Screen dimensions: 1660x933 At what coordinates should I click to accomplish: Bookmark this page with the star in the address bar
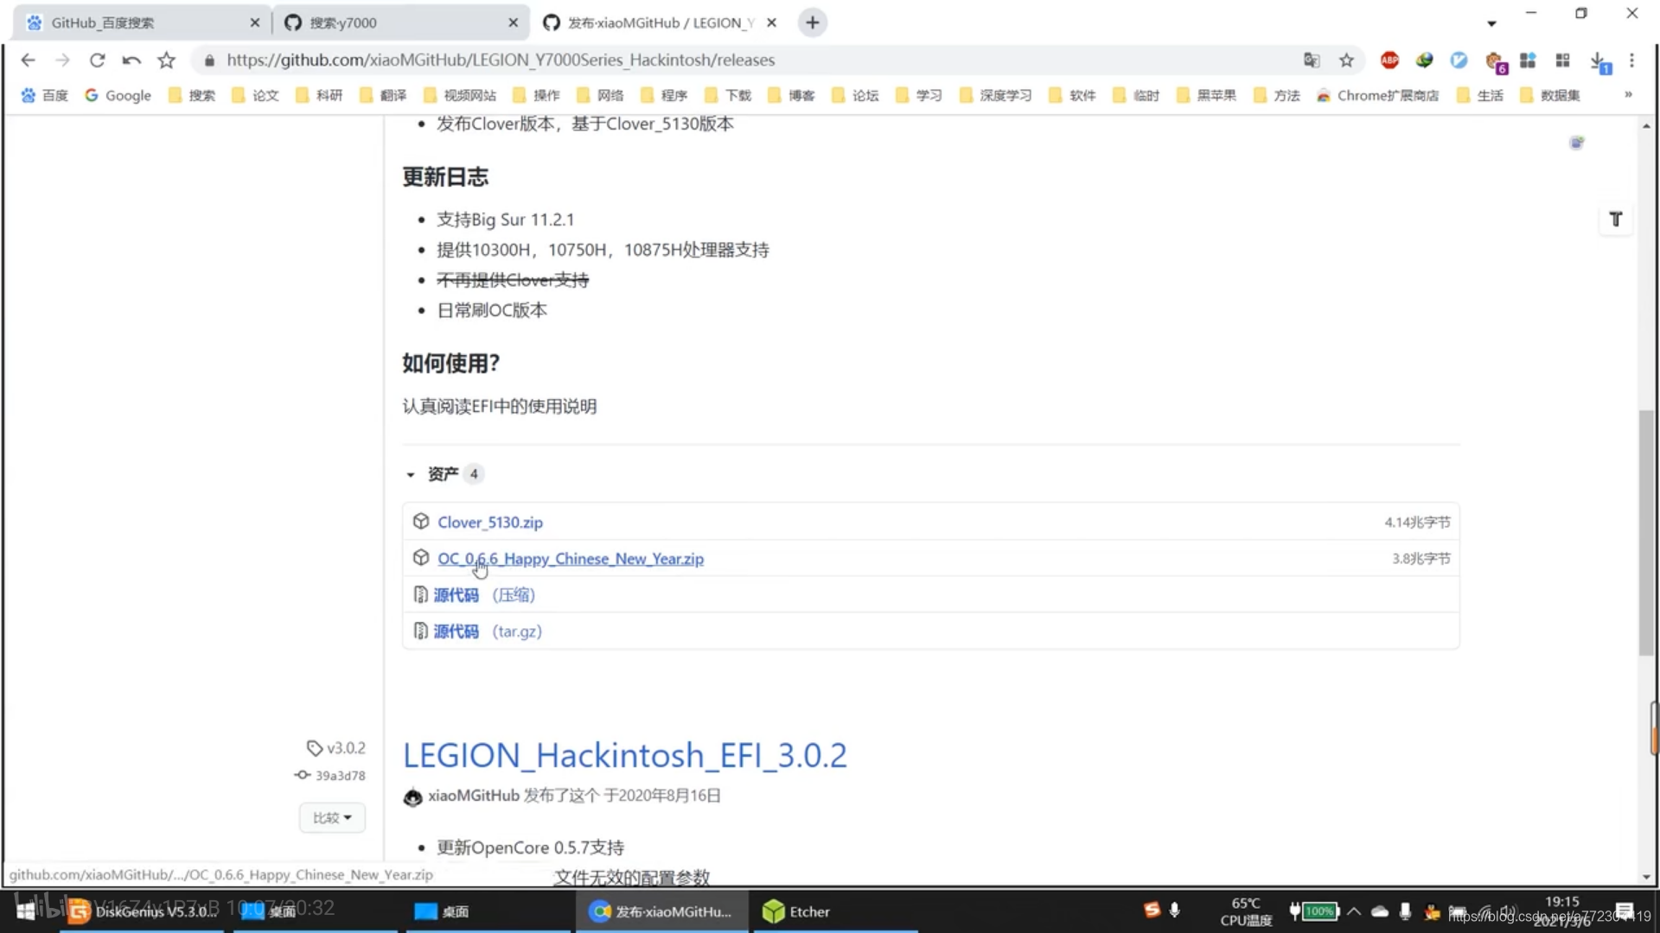click(x=1346, y=60)
